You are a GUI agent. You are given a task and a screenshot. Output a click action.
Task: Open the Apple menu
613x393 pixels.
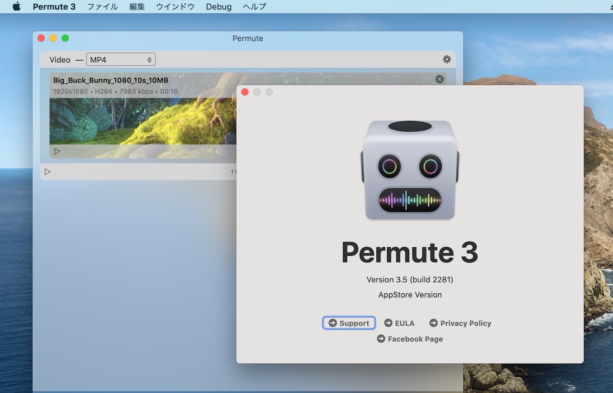click(17, 6)
